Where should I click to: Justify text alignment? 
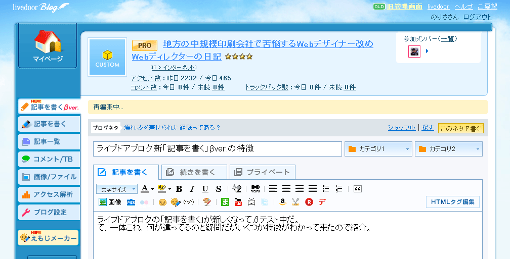(x=313, y=189)
